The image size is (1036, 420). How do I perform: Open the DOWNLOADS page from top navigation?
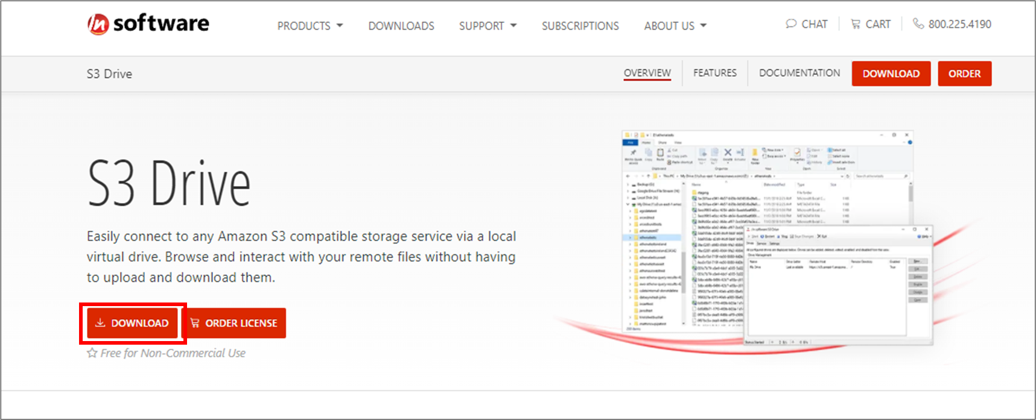tap(401, 26)
